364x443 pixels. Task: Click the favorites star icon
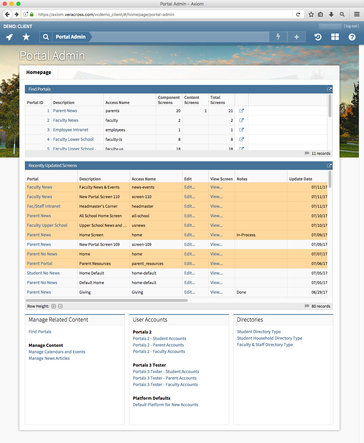[x=26, y=37]
